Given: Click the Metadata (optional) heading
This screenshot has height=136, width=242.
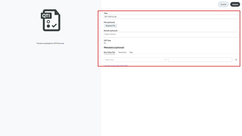Looking at the screenshot, I should point(114,48).
